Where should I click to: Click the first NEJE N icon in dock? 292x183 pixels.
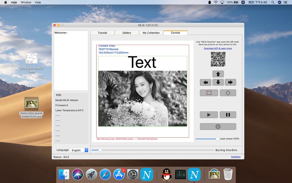coord(147,174)
